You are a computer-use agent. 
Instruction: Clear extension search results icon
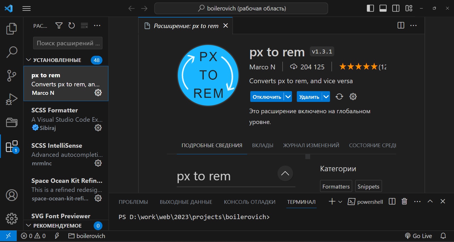(84, 26)
